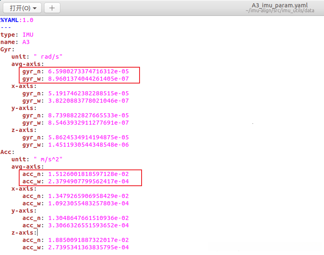
Task: Place cursor on the Gyr 'y-axis:' key
Action: point(24,108)
